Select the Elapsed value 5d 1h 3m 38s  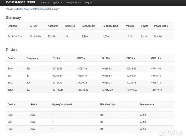pos(15,36)
